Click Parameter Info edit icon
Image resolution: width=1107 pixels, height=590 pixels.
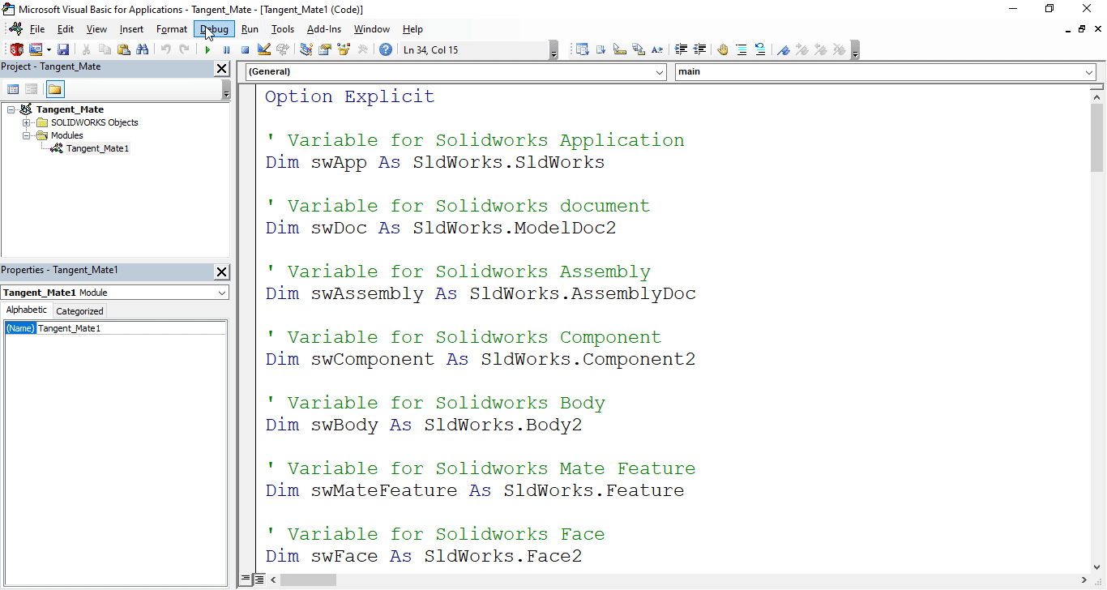639,49
